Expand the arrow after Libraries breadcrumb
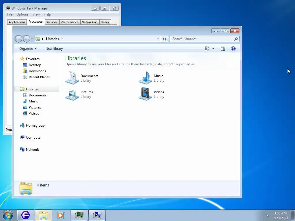 pyautogui.click(x=62, y=39)
